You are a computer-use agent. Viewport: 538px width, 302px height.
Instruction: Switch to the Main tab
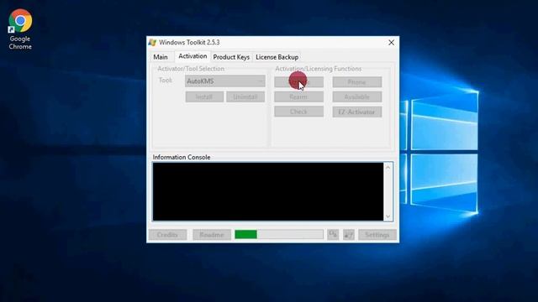161,57
